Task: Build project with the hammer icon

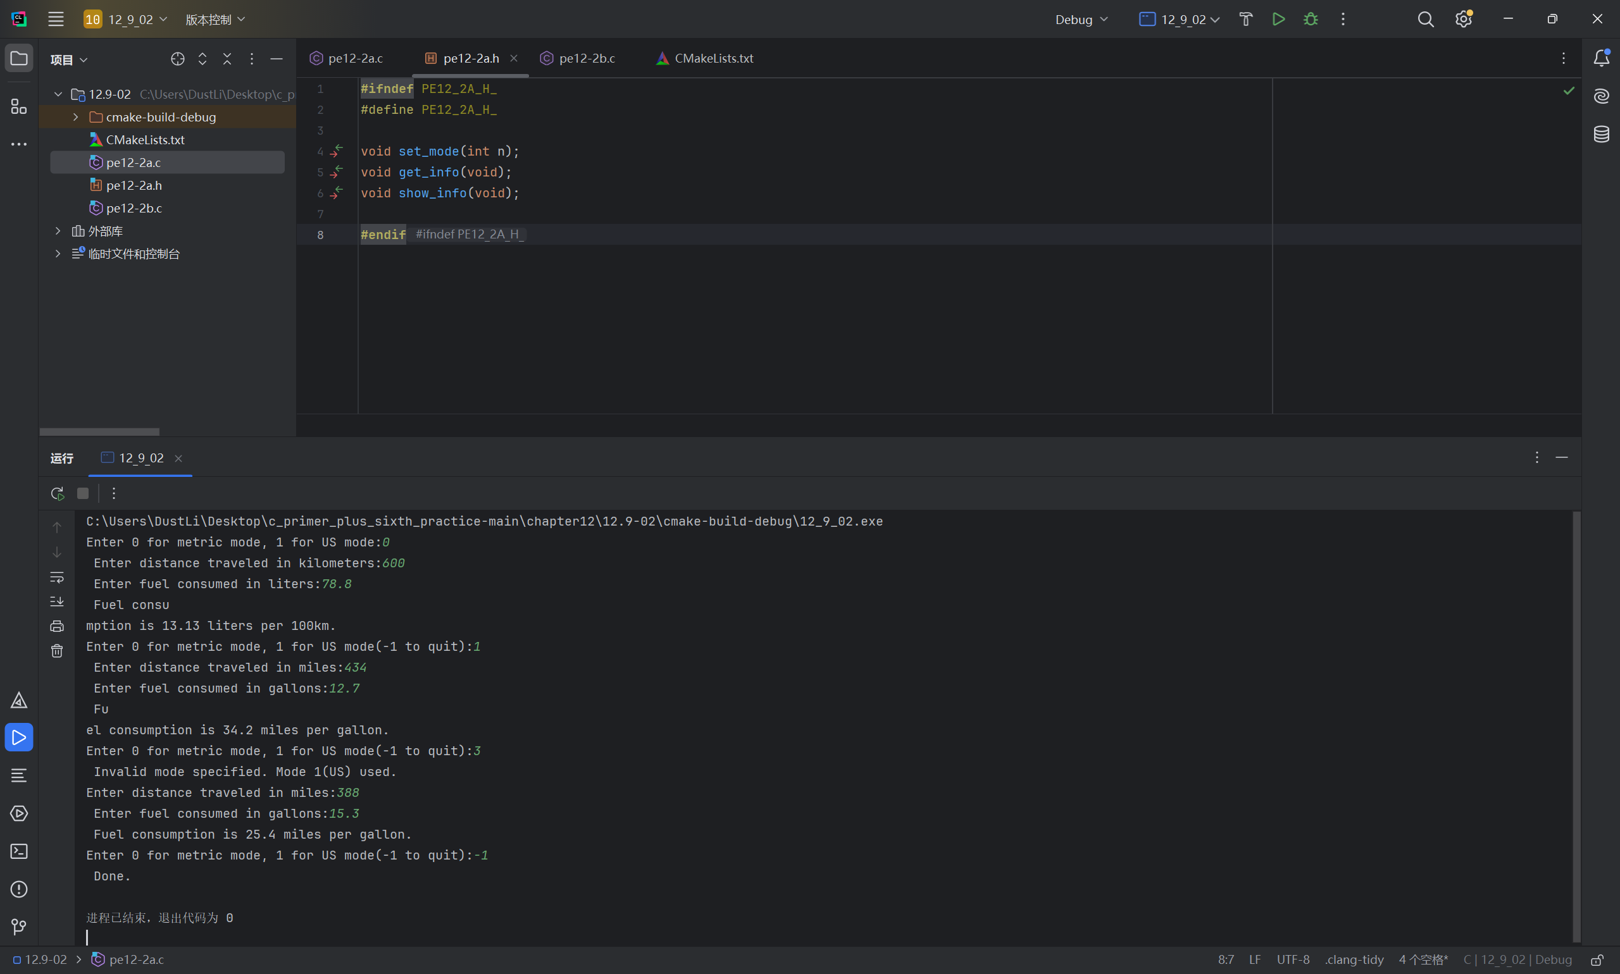Action: pyautogui.click(x=1246, y=19)
